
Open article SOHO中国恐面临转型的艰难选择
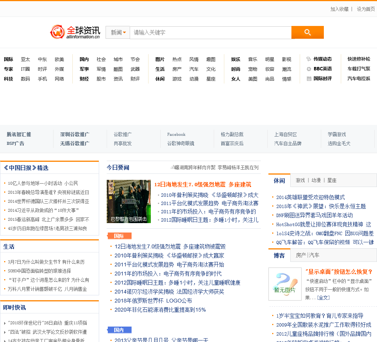pyautogui.click(x=40, y=271)
